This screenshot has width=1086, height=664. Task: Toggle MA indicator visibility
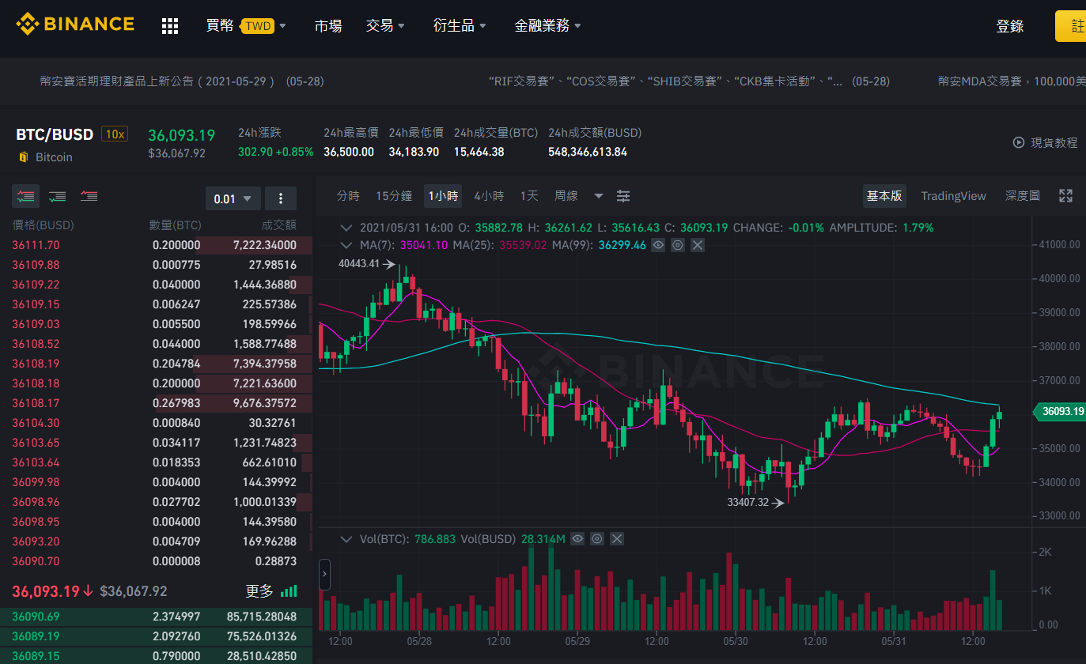(658, 245)
